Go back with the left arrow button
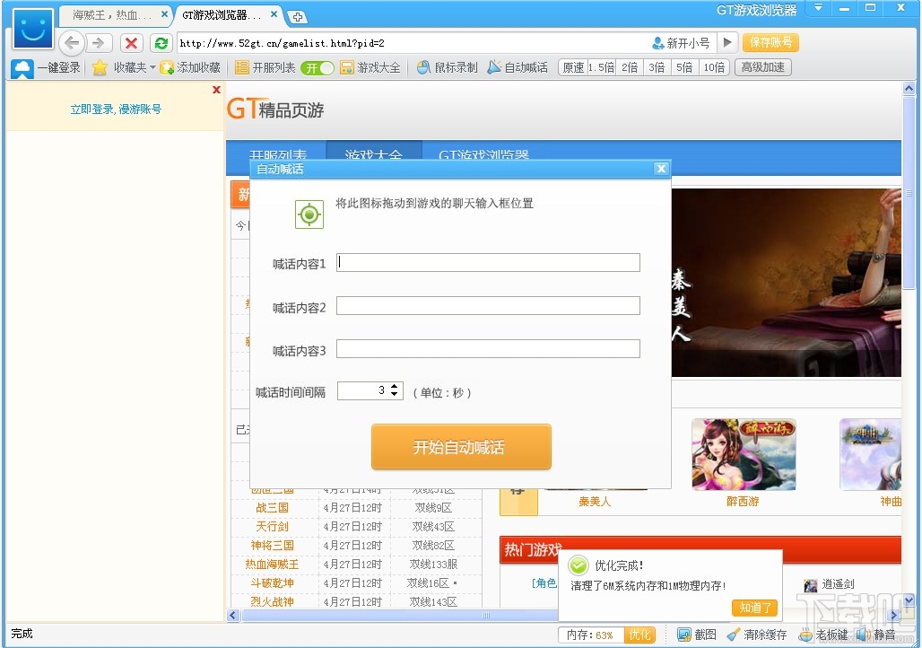The height and width of the screenshot is (648, 922). coord(72,43)
